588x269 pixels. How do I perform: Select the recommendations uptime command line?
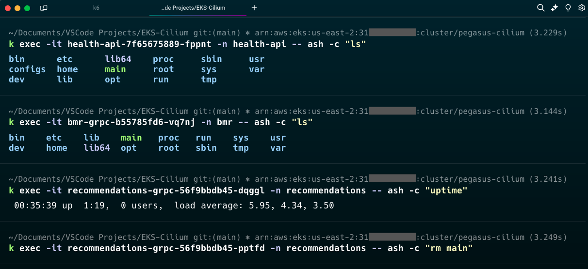pos(238,190)
